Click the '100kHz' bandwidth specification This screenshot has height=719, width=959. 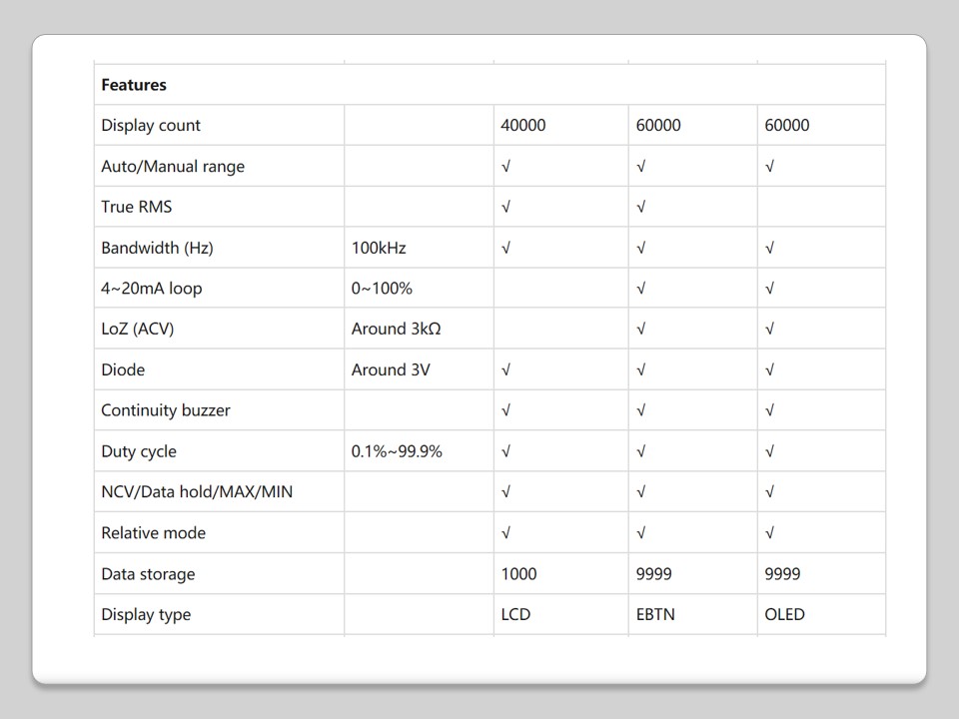(379, 248)
